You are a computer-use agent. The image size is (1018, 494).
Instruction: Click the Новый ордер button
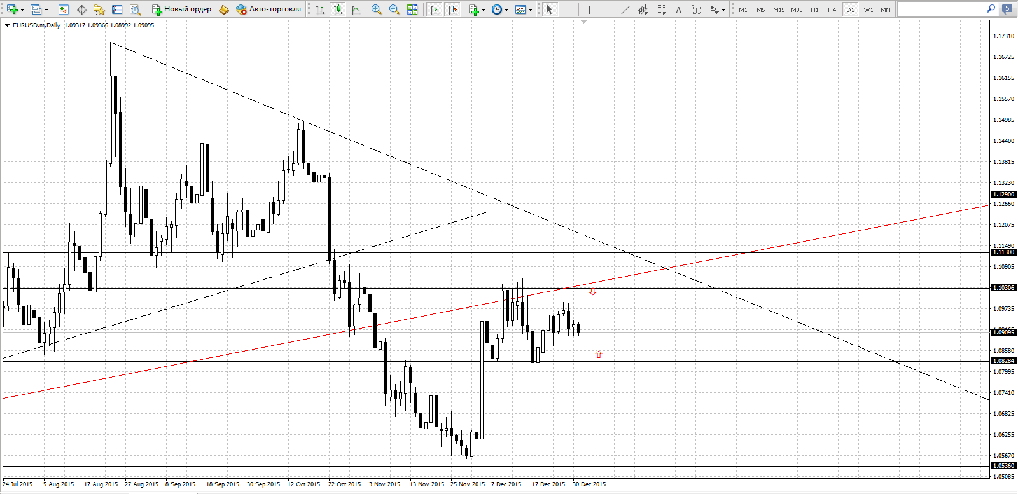pyautogui.click(x=182, y=10)
